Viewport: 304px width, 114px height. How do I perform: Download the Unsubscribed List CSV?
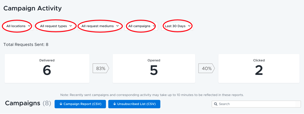134,104
